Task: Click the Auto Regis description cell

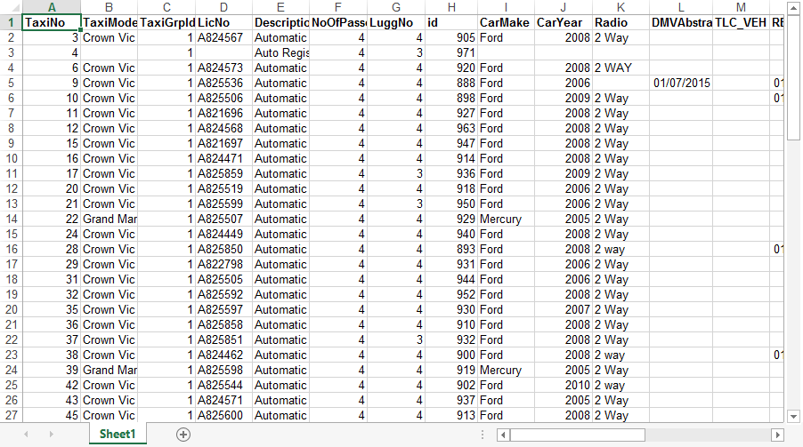Action: (x=280, y=52)
